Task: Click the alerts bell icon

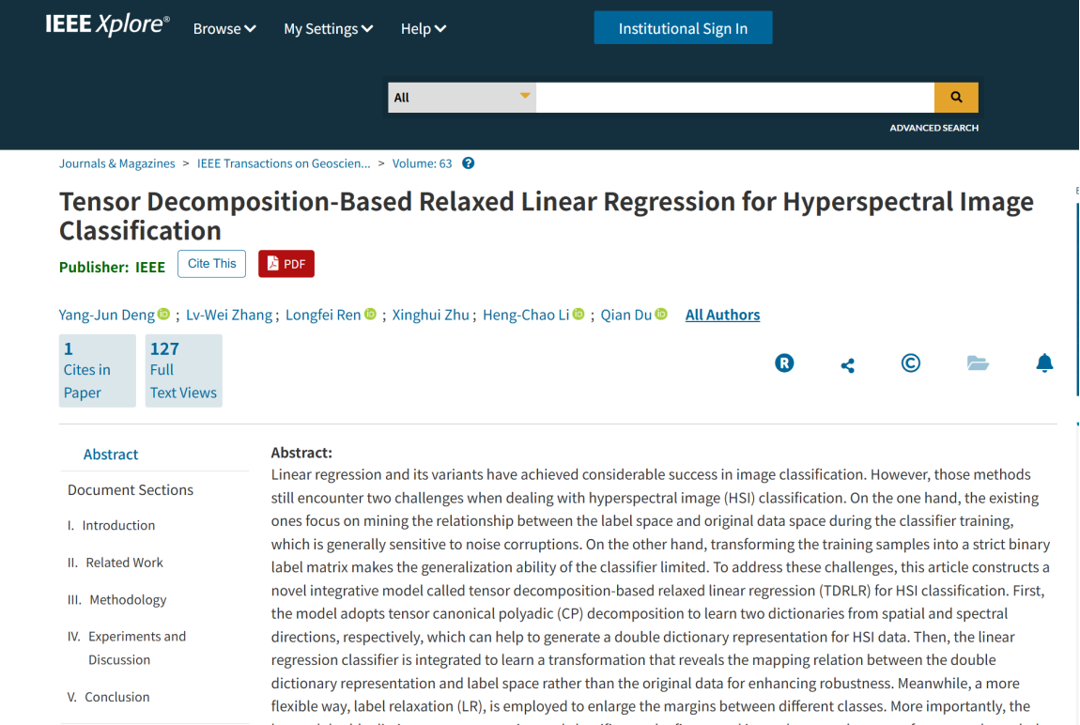Action: click(x=1044, y=363)
